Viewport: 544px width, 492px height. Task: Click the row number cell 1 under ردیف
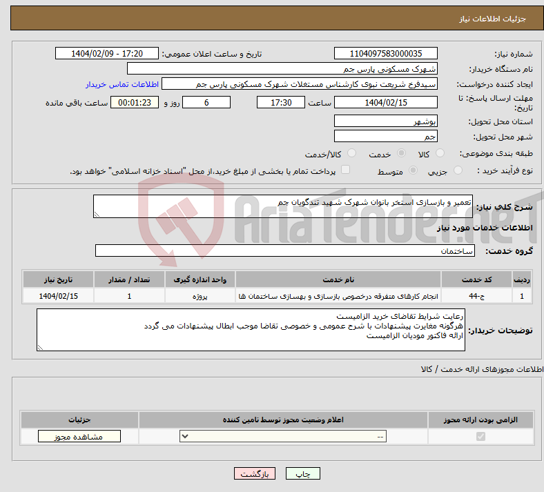522,296
